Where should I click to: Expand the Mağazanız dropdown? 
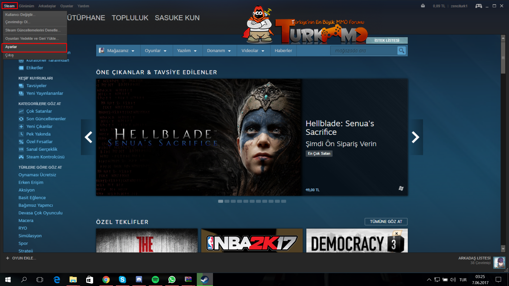pos(118,51)
